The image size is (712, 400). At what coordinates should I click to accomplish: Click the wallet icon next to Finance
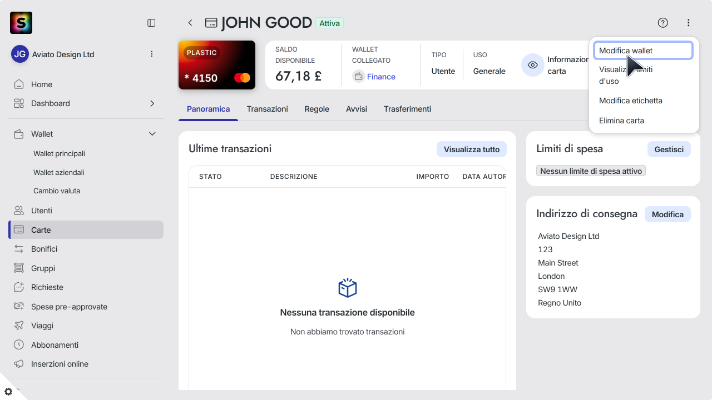359,77
